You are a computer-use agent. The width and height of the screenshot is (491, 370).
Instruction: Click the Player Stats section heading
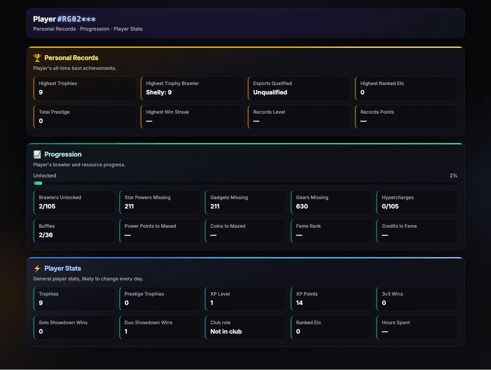pyautogui.click(x=63, y=269)
